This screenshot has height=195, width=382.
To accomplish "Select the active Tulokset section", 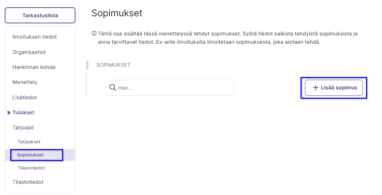I will pos(23,113).
